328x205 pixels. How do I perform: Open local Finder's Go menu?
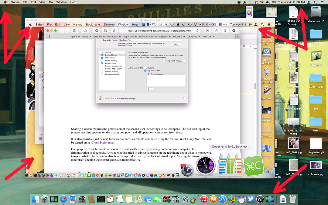coord(51,2)
